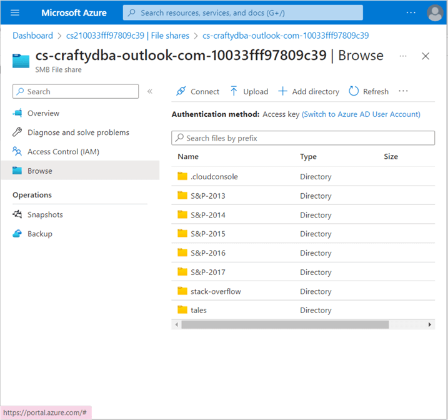Click cs-craftydba-outlook-com breadcrumb link
The height and width of the screenshot is (420, 448).
(x=286, y=36)
